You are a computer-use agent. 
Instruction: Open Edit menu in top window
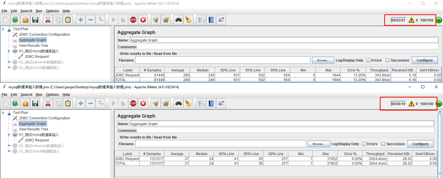[14, 11]
